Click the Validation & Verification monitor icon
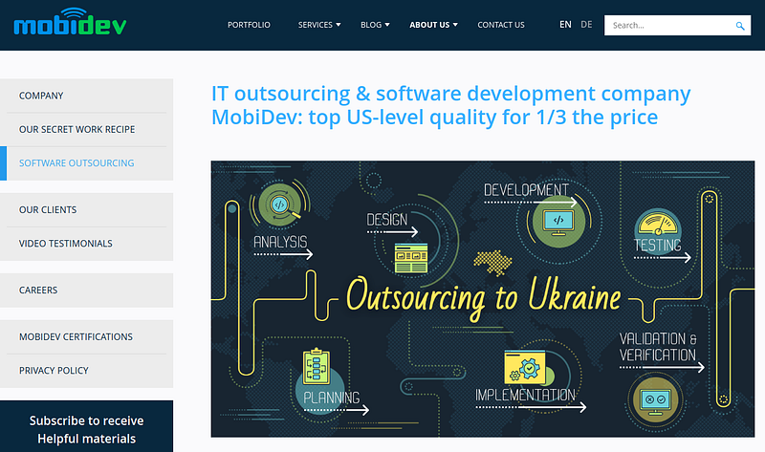 [x=655, y=400]
